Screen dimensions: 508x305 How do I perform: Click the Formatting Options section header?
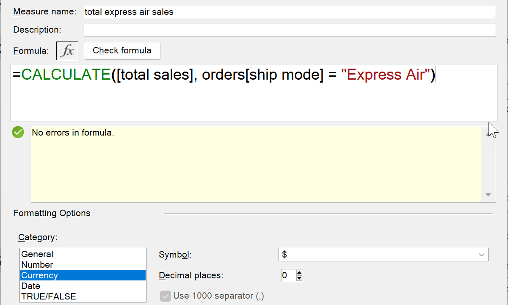coord(52,213)
